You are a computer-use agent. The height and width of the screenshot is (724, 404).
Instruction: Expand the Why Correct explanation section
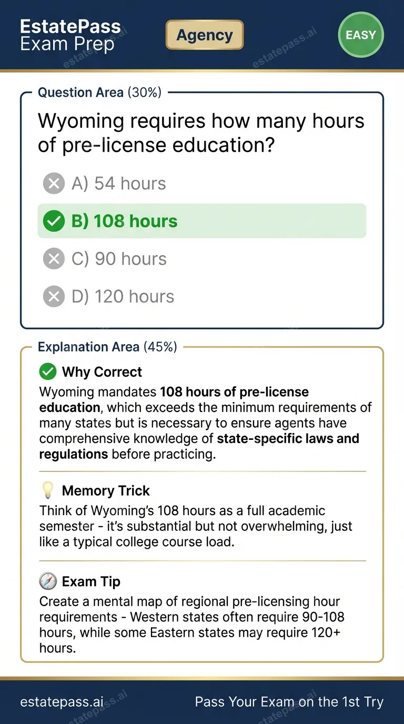pos(102,371)
